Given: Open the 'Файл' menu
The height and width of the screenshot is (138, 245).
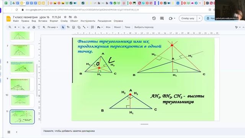Looking at the screenshot, I should pos(16,21).
